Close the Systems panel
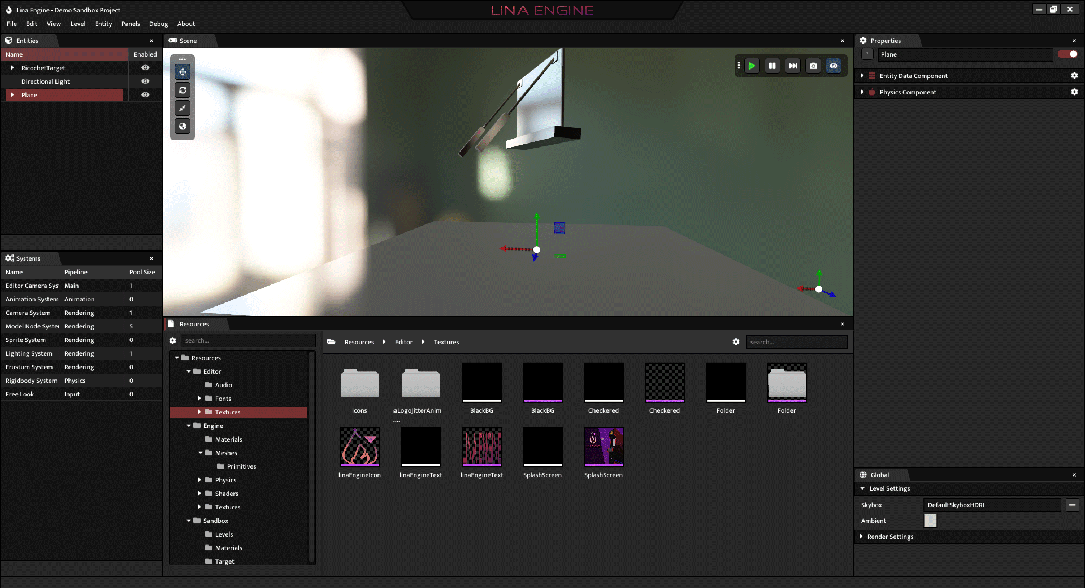Image resolution: width=1085 pixels, height=588 pixels. (151, 258)
